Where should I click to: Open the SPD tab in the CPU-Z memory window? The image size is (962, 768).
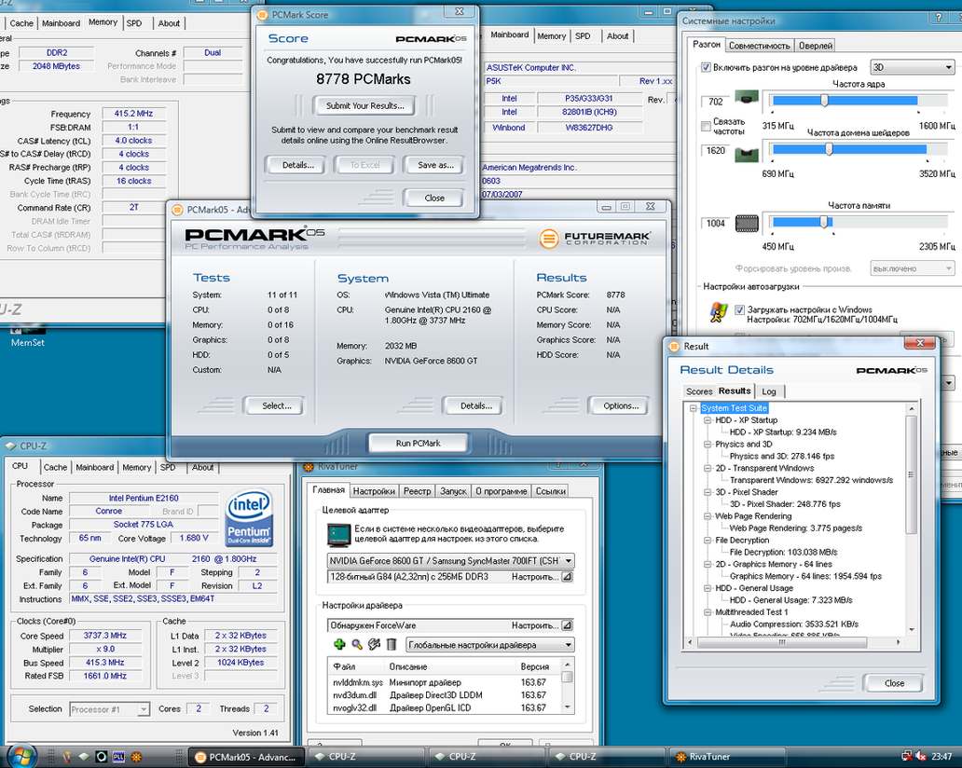tap(133, 23)
